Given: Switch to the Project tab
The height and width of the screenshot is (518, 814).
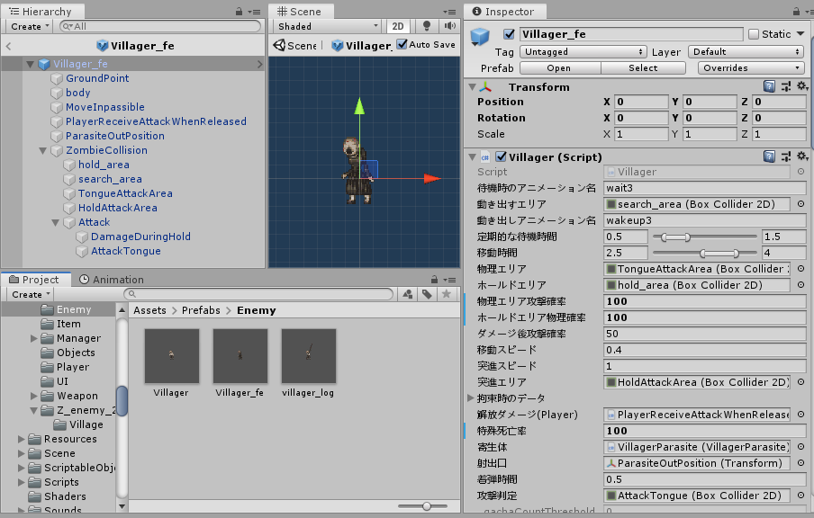Looking at the screenshot, I should coord(36,280).
